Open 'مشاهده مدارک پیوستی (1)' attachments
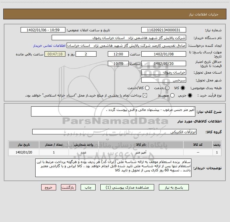This screenshot has width=230, height=222. 127,187
